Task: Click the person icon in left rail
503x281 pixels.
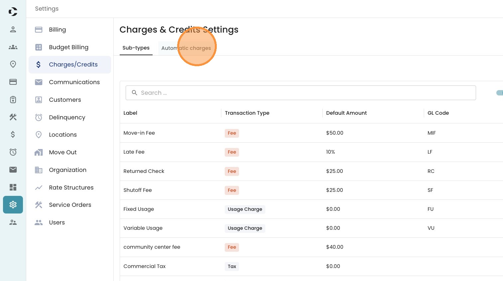Action: pos(13,29)
